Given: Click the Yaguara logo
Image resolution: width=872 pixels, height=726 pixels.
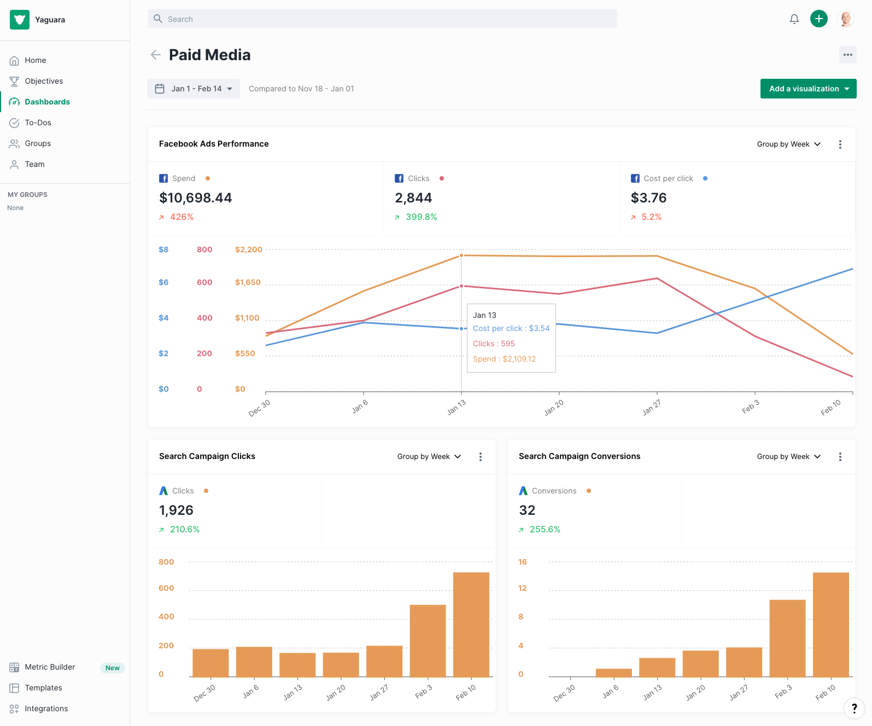Looking at the screenshot, I should tap(20, 20).
